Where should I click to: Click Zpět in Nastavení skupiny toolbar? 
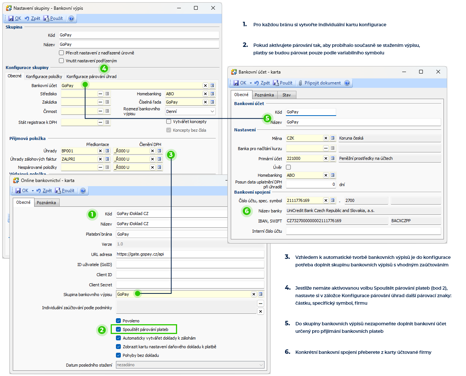[x=32, y=18]
